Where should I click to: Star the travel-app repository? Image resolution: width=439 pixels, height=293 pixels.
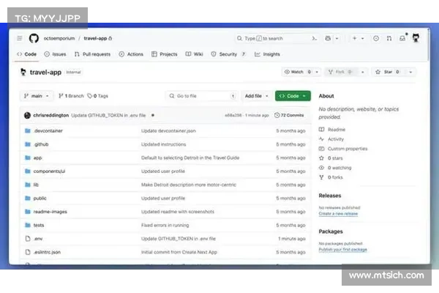click(x=388, y=72)
